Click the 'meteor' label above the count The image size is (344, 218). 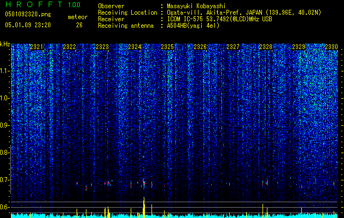tap(78, 17)
